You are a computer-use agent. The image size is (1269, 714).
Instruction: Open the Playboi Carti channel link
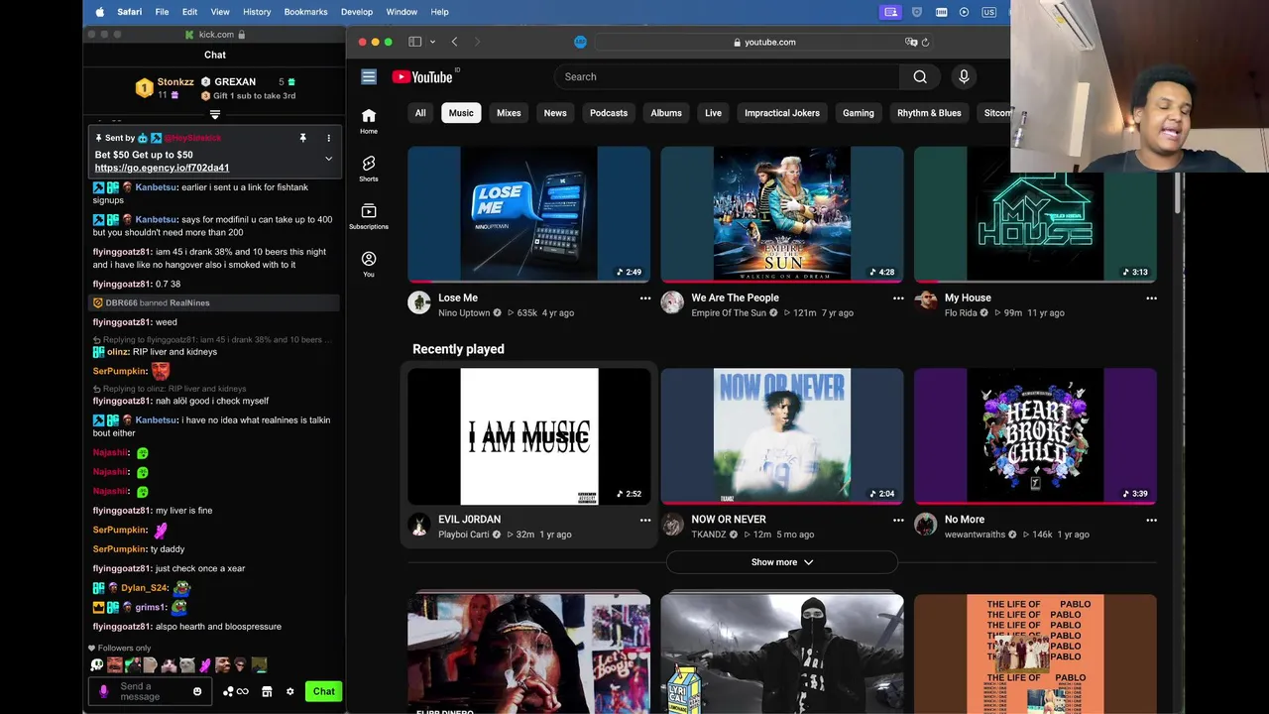point(464,535)
